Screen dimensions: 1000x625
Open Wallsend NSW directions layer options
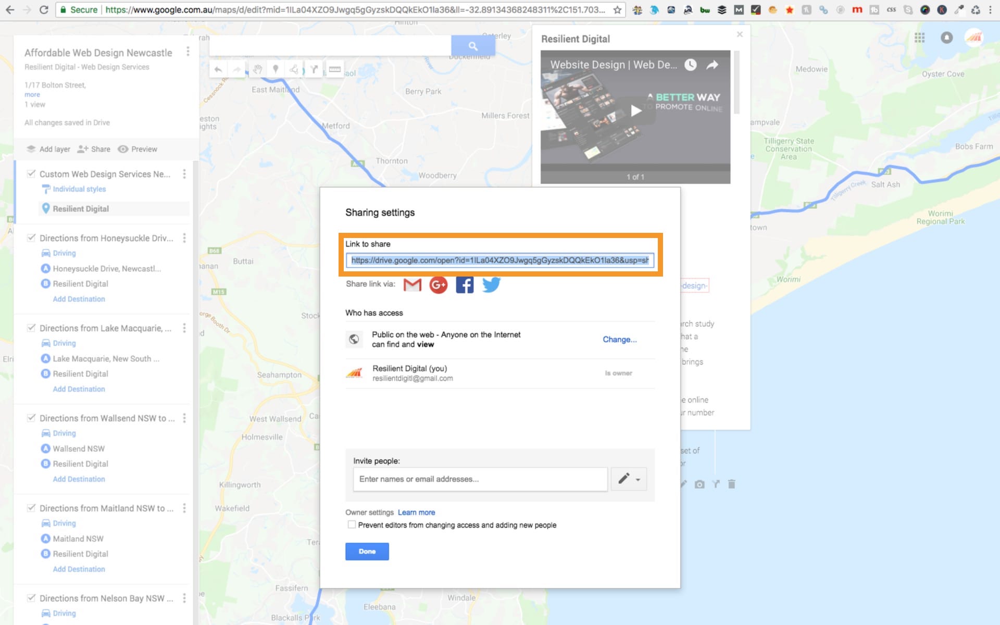pyautogui.click(x=184, y=418)
